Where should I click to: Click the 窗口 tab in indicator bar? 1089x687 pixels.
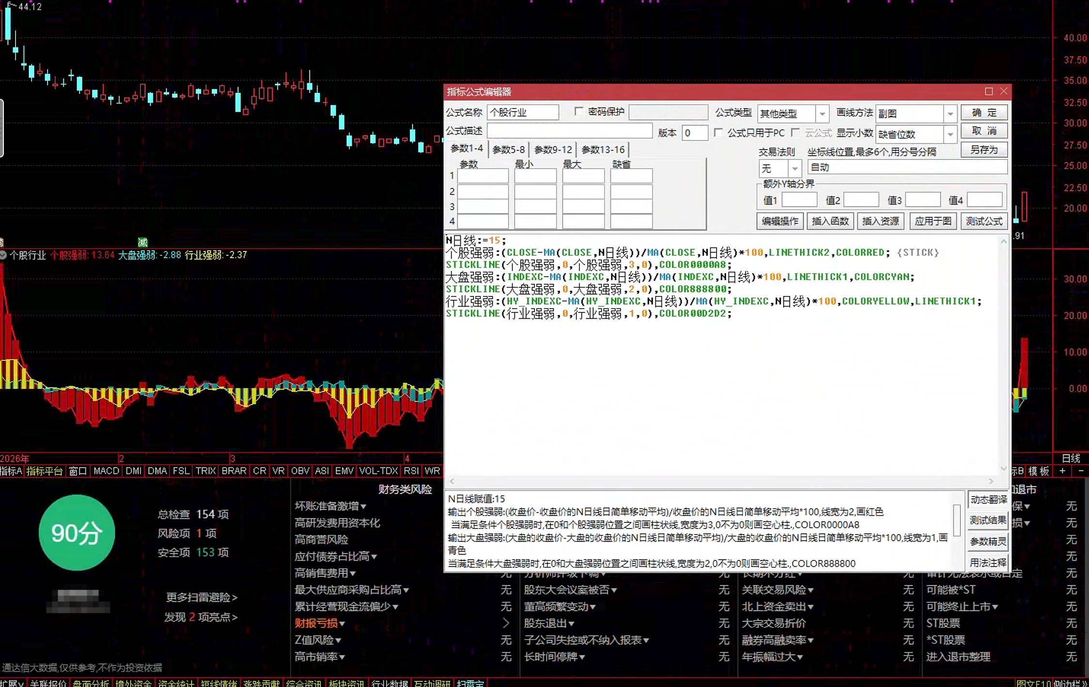point(78,471)
